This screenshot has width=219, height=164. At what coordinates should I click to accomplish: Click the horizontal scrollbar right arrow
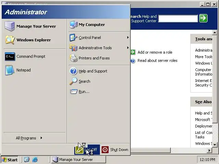[209, 150]
